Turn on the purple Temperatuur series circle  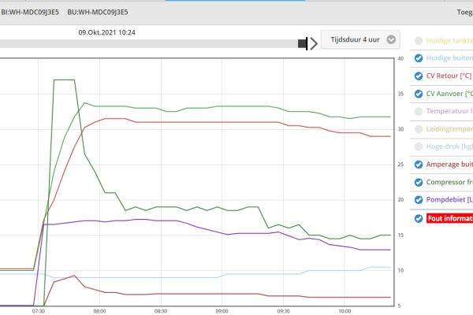point(418,111)
